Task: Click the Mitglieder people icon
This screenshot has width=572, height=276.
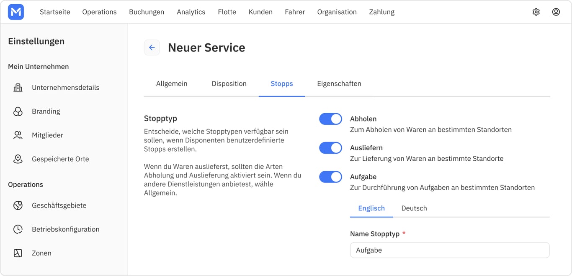Action: pos(18,135)
